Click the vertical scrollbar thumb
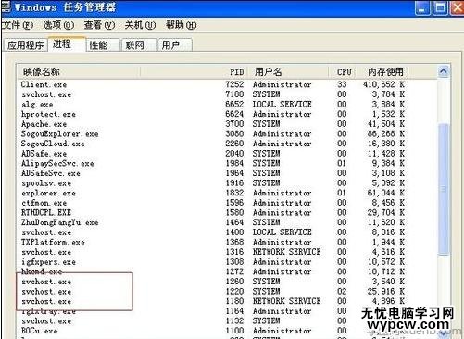Screen dimensions: 464x339 coord(444,189)
